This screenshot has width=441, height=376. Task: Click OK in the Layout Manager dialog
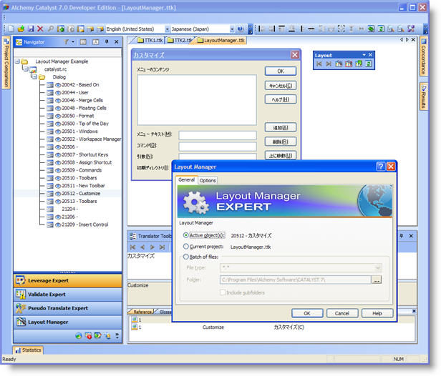[x=307, y=313]
